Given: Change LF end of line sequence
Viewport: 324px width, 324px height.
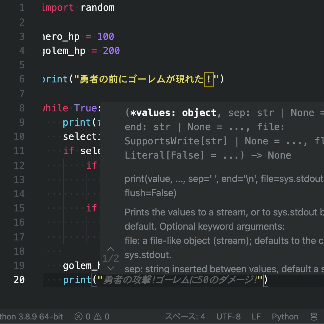Looking at the screenshot, I should (x=256, y=317).
